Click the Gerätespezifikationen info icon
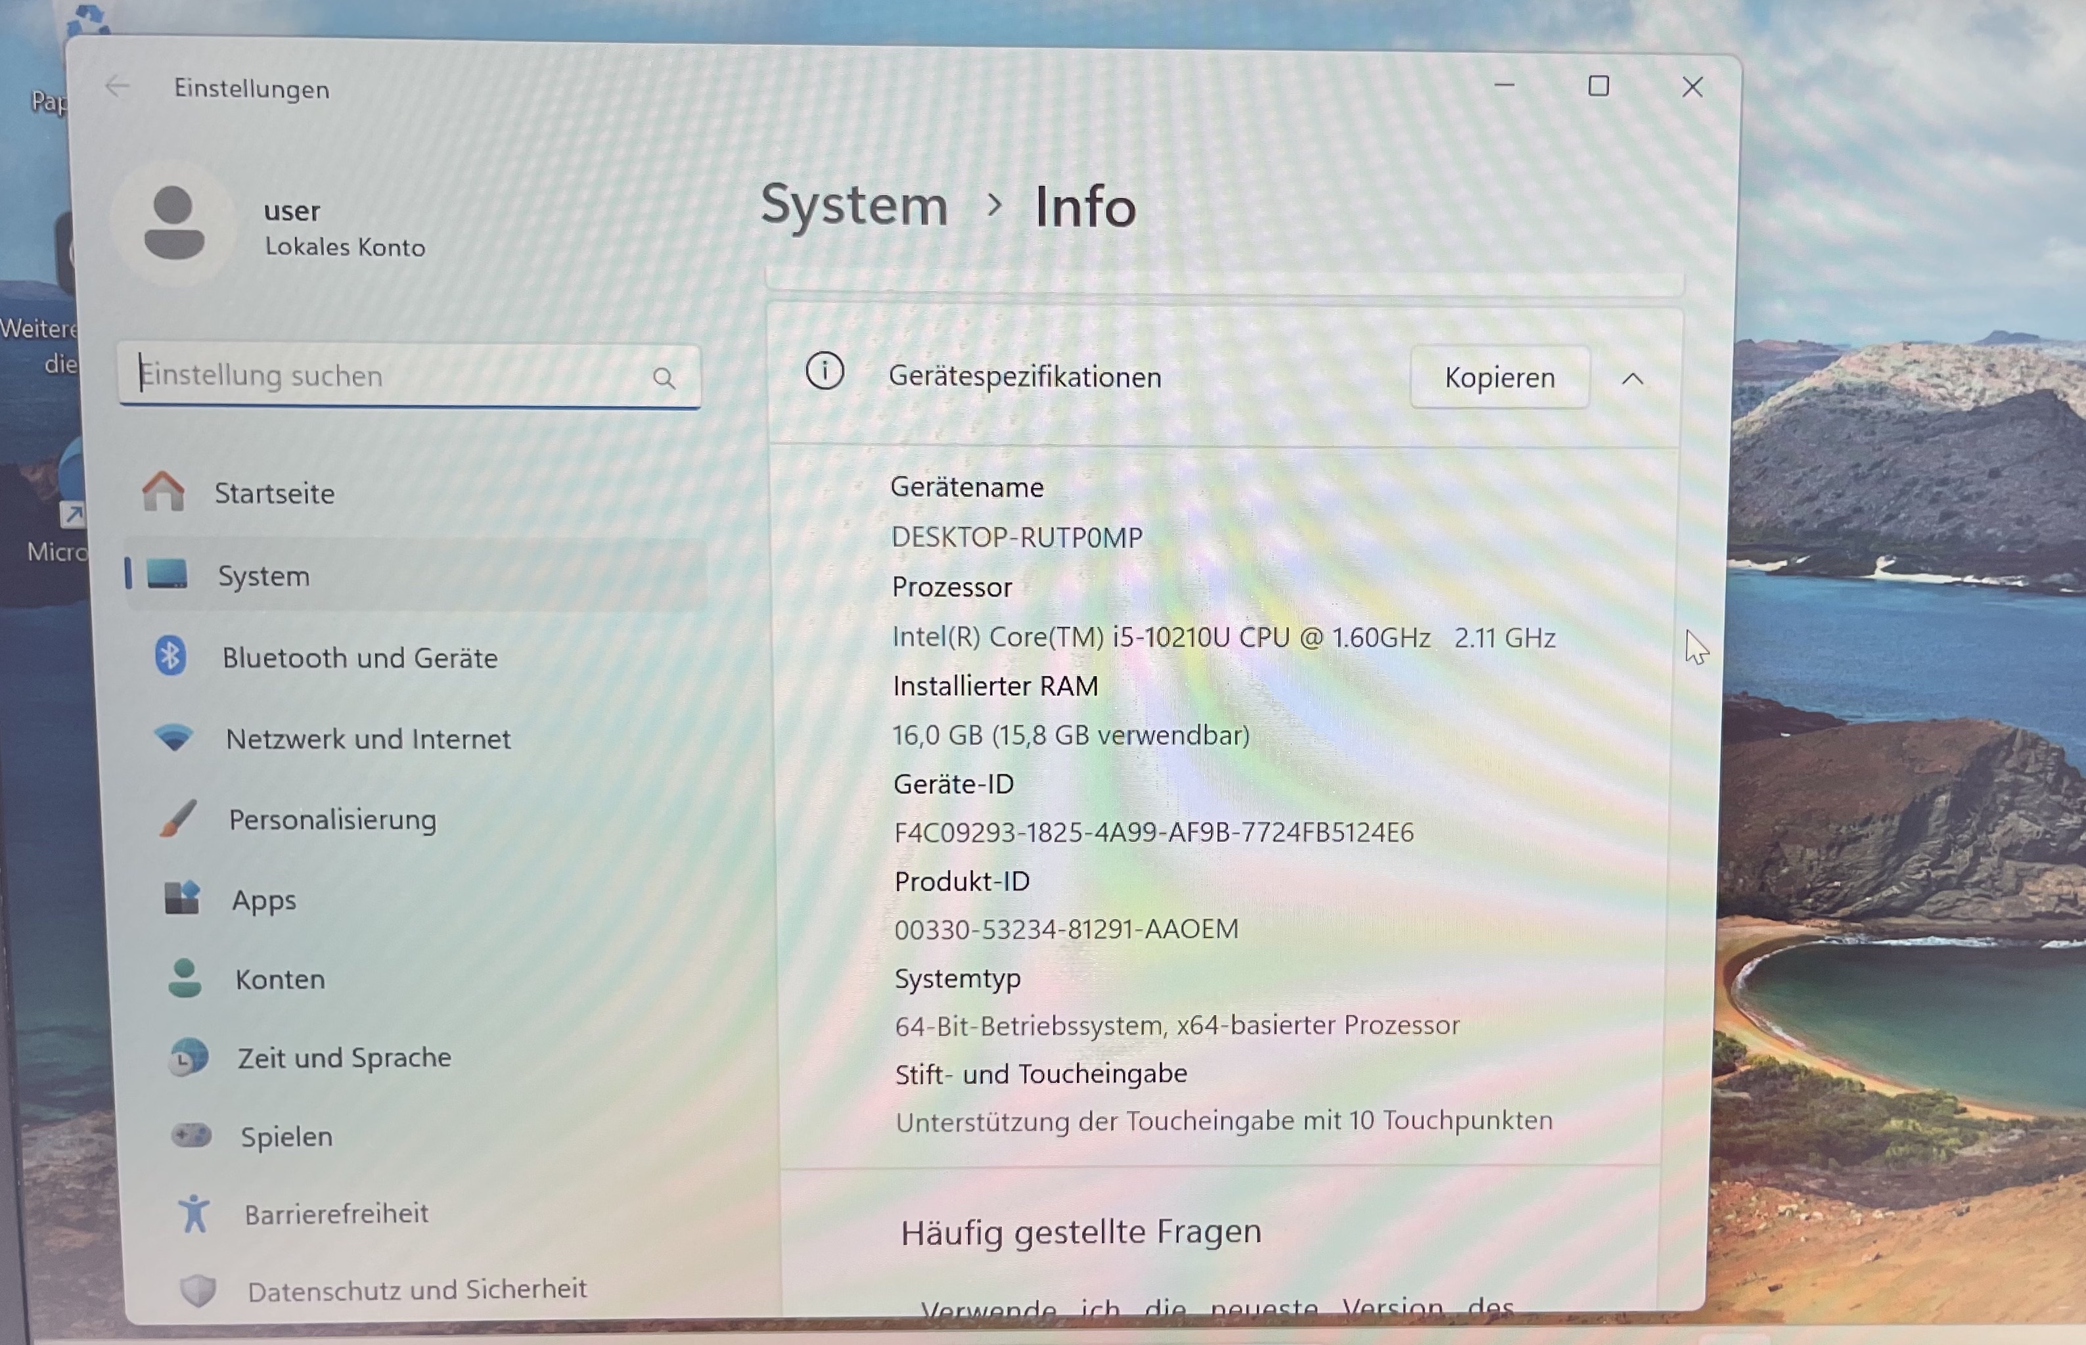This screenshot has height=1345, width=2086. (825, 372)
